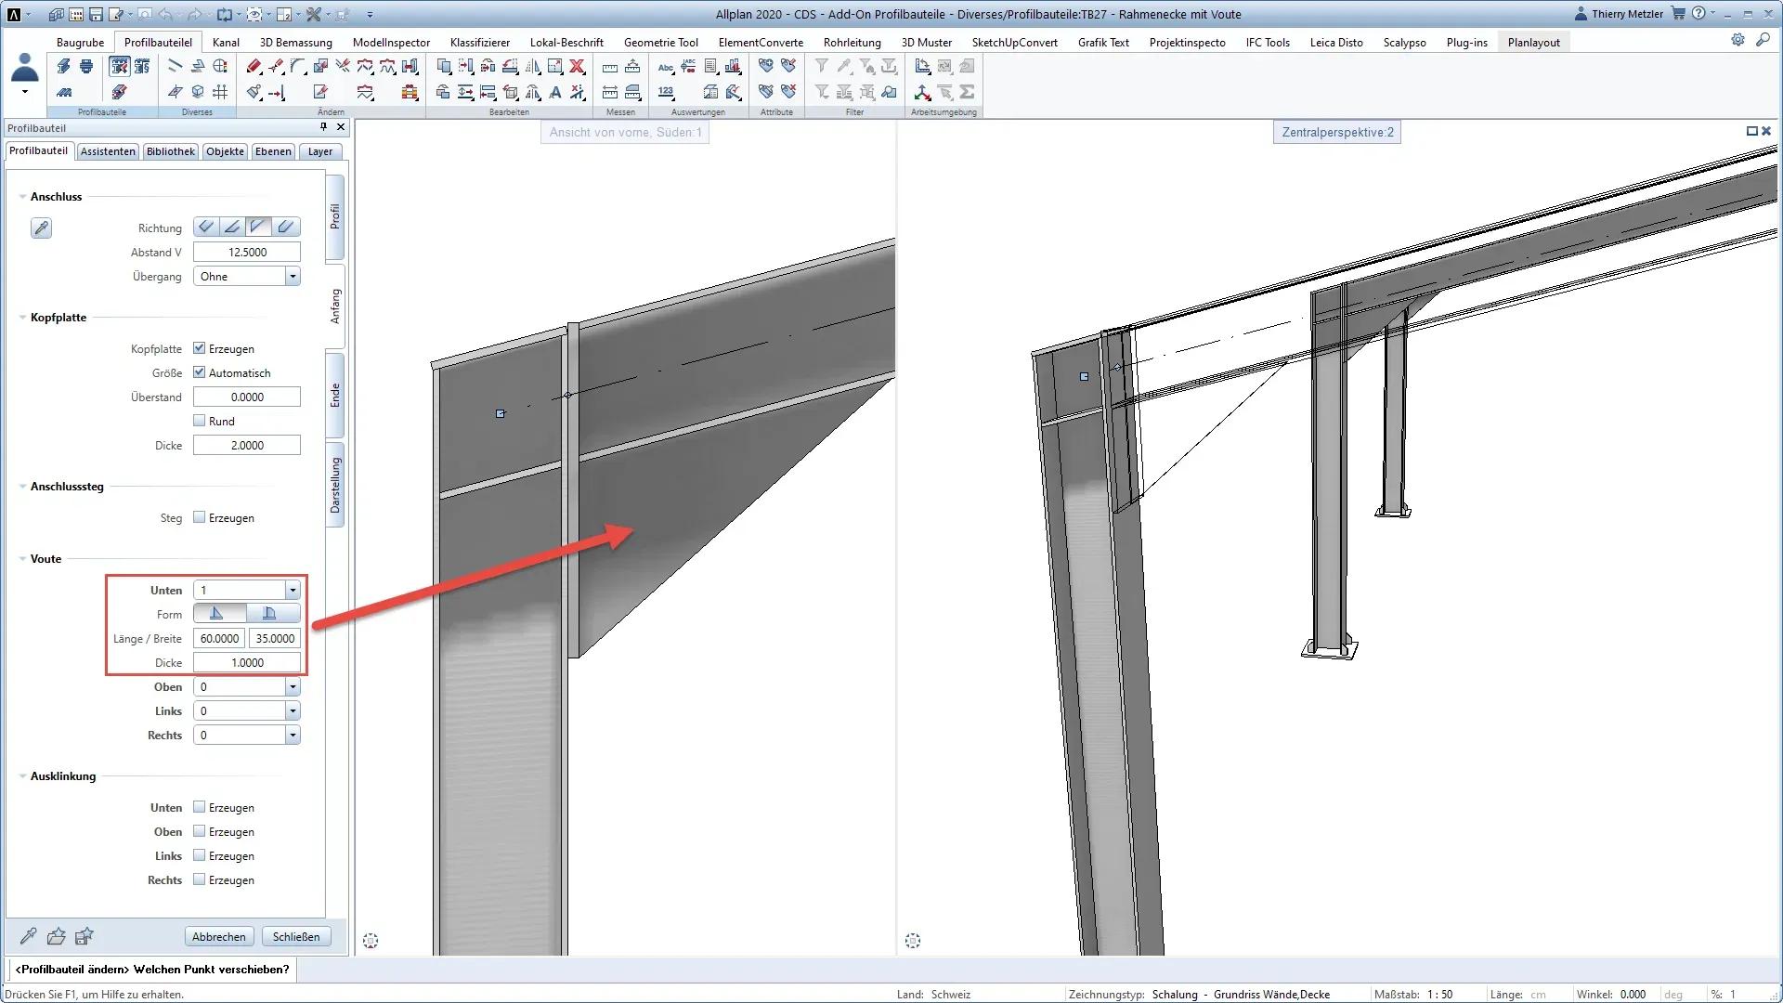Enable the Rund checkbox
The image size is (1783, 1003).
coord(199,421)
